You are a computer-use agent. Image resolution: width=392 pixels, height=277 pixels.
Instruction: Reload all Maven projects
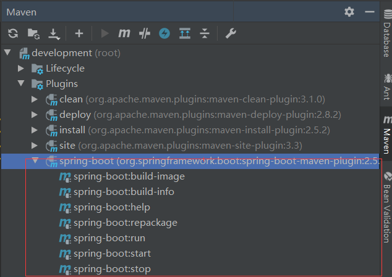tap(13, 33)
